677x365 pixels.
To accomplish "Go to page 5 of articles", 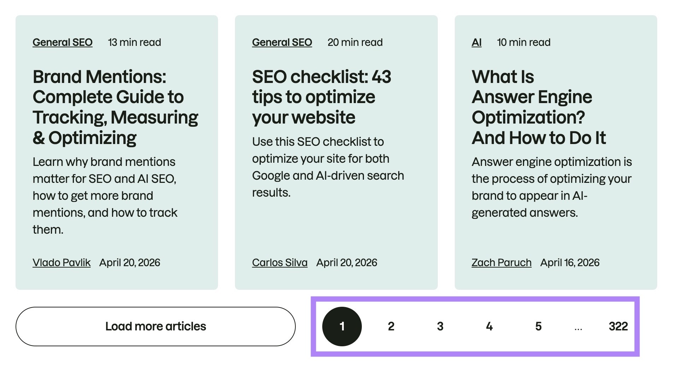I will pos(538,326).
